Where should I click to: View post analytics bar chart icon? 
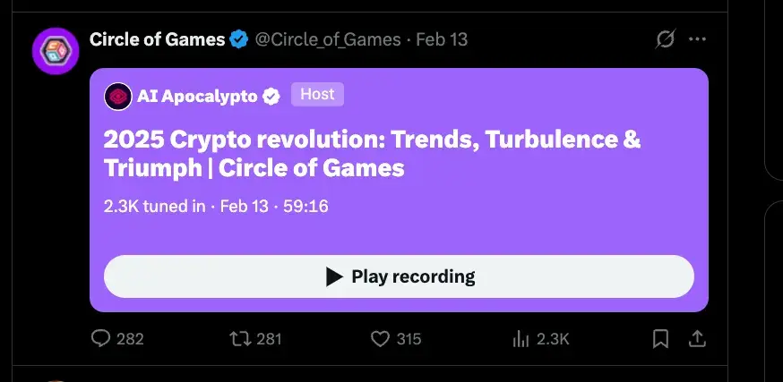[x=521, y=340]
